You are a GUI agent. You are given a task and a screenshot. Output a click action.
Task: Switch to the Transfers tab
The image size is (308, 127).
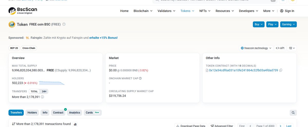(16, 112)
